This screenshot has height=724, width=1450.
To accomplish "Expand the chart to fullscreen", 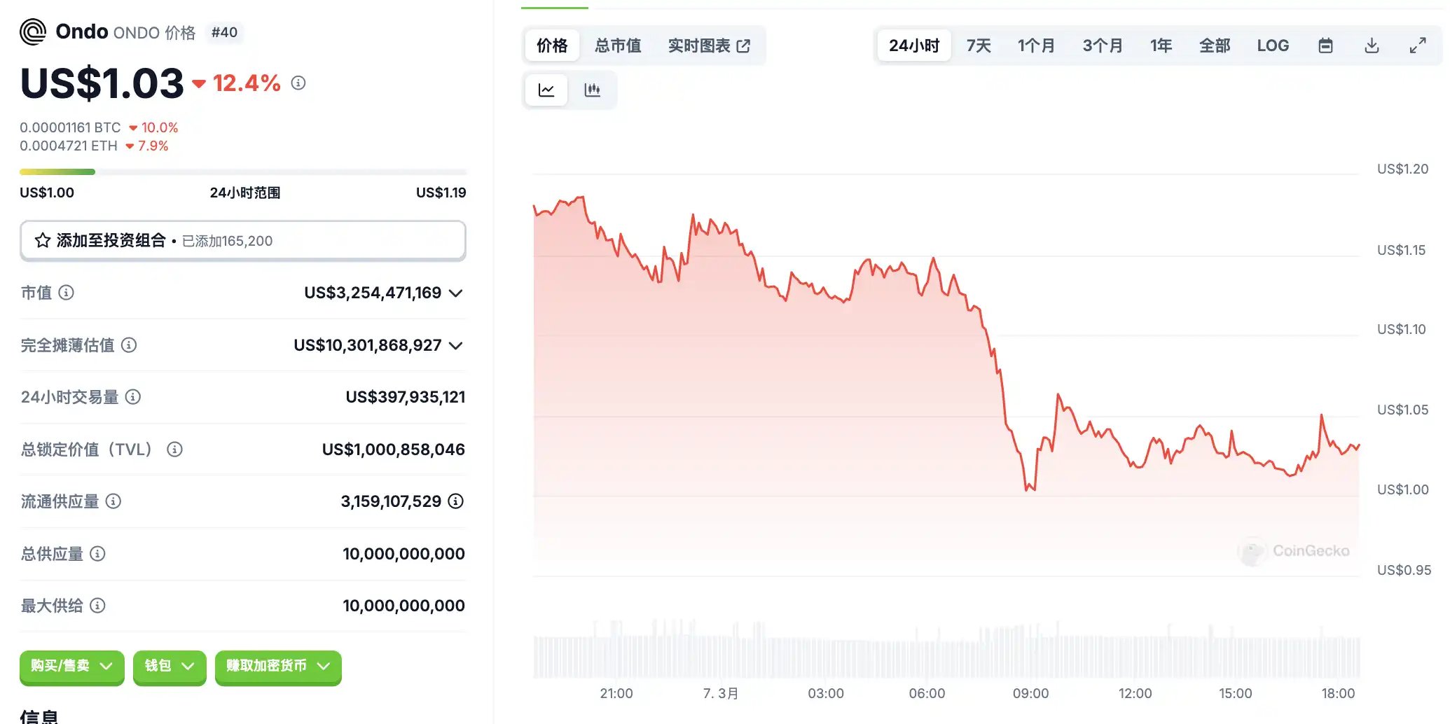I will click(x=1418, y=46).
